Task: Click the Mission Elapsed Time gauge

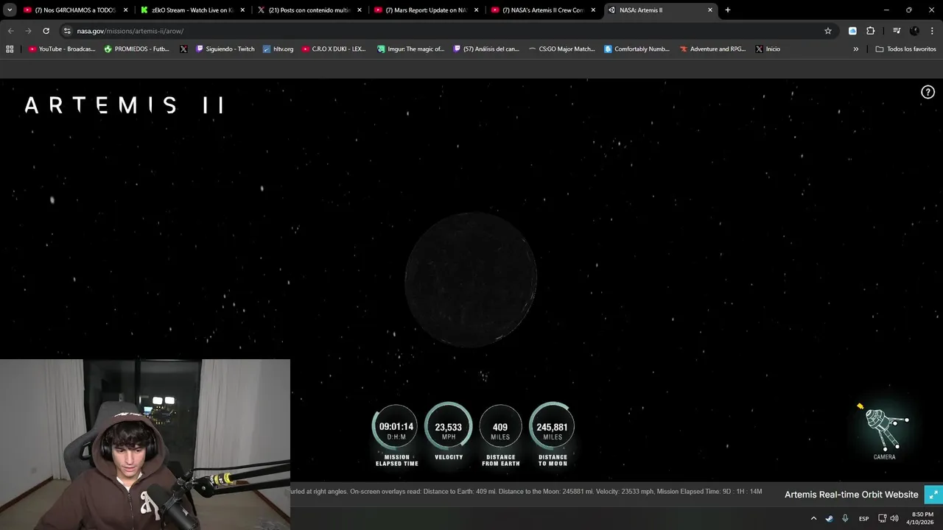Action: pyautogui.click(x=396, y=434)
